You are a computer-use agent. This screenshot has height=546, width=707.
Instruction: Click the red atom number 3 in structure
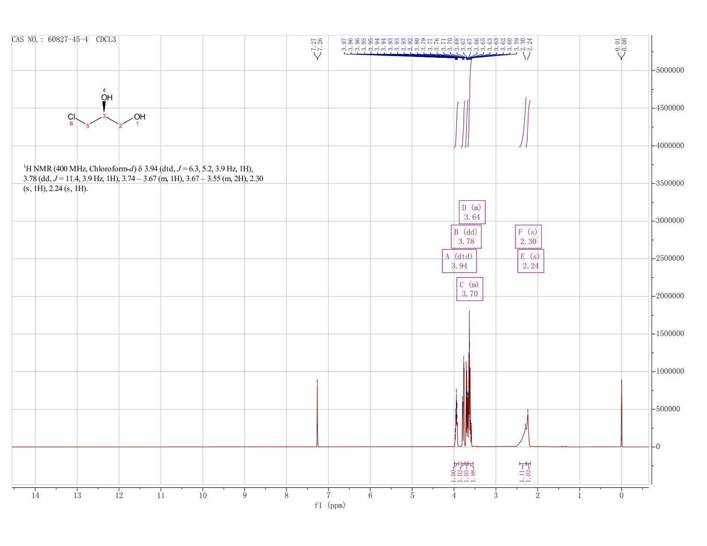tap(104, 116)
